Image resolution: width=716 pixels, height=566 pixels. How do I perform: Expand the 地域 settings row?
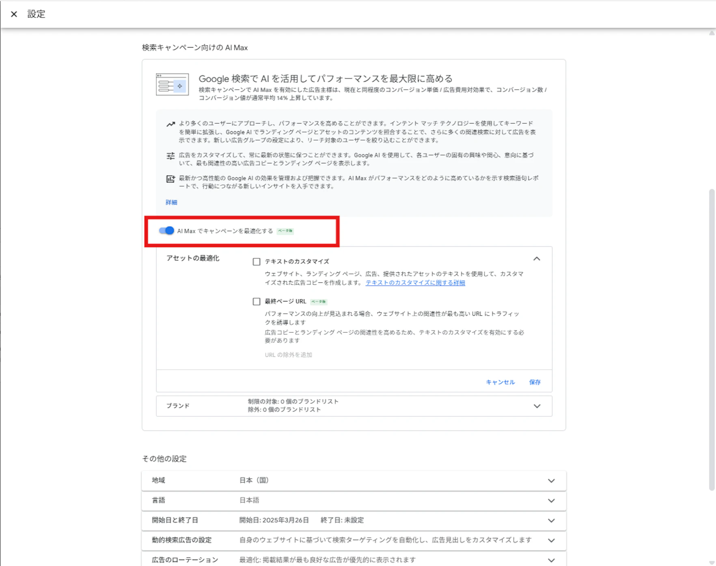(354, 480)
